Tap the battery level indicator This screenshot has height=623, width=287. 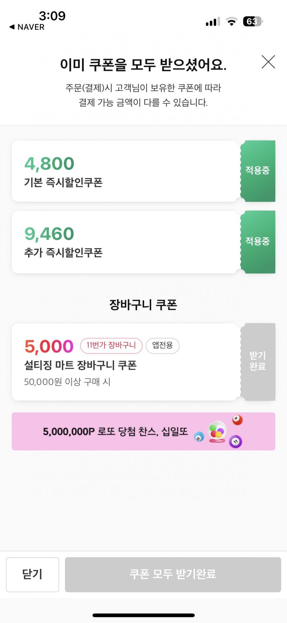click(253, 22)
